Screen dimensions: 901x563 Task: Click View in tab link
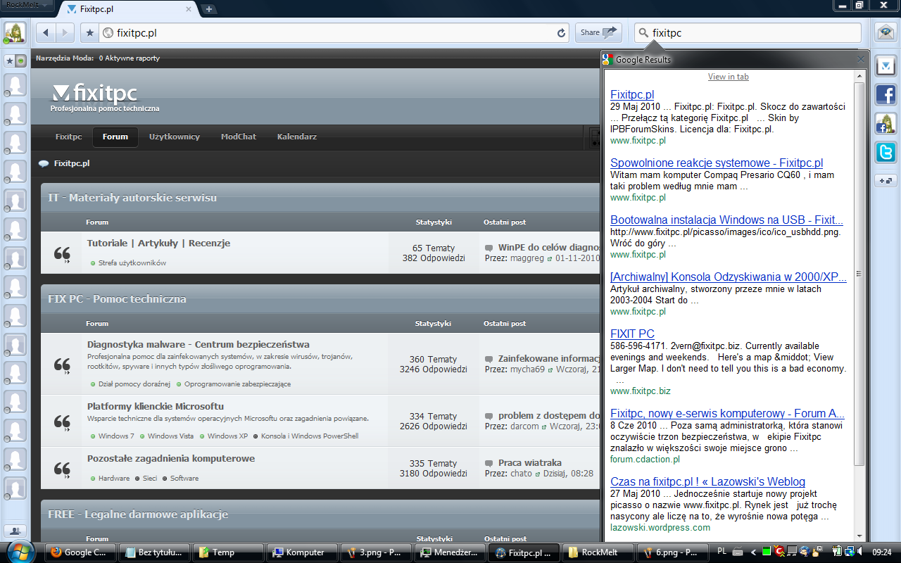(x=728, y=77)
